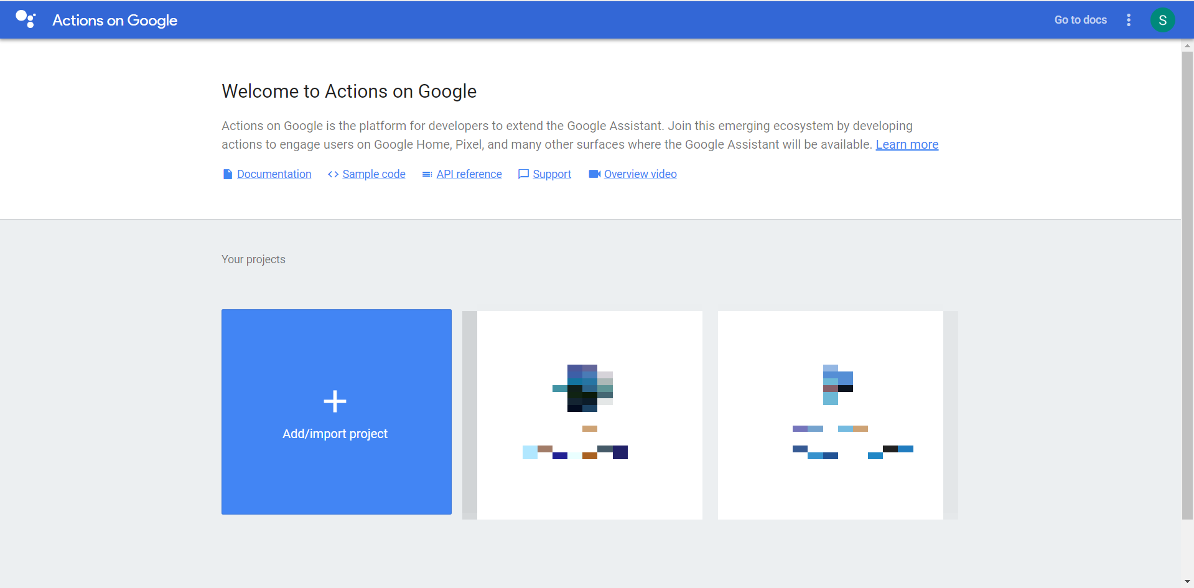
Task: Open the three-dot overflow menu
Action: pos(1129,20)
